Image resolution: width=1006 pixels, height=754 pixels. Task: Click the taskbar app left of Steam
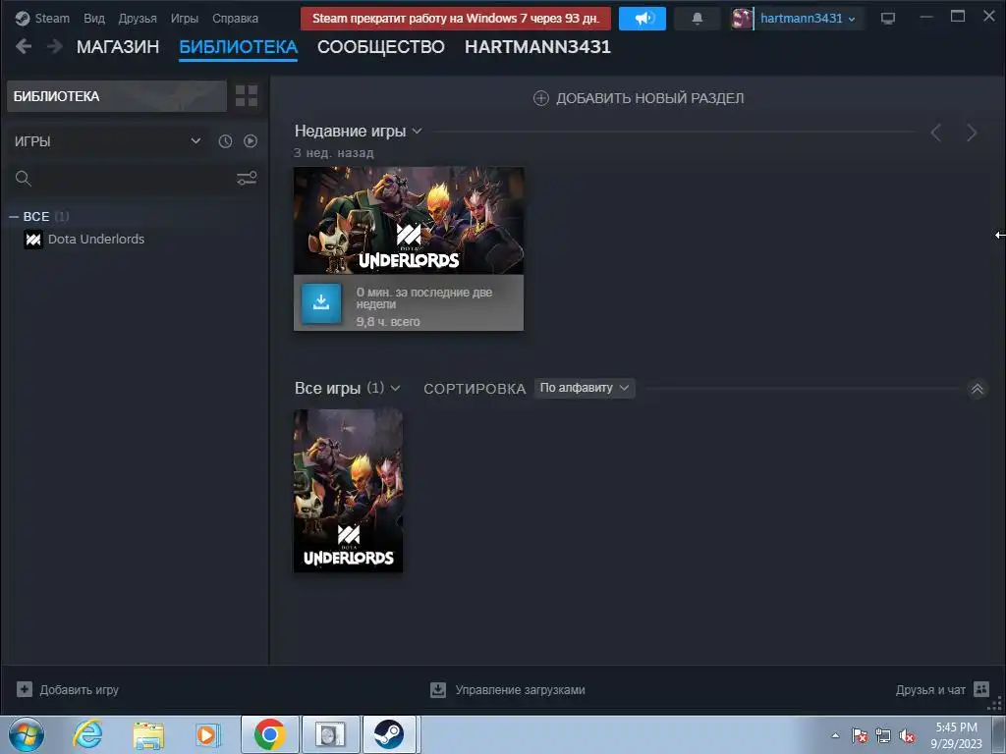tap(331, 734)
